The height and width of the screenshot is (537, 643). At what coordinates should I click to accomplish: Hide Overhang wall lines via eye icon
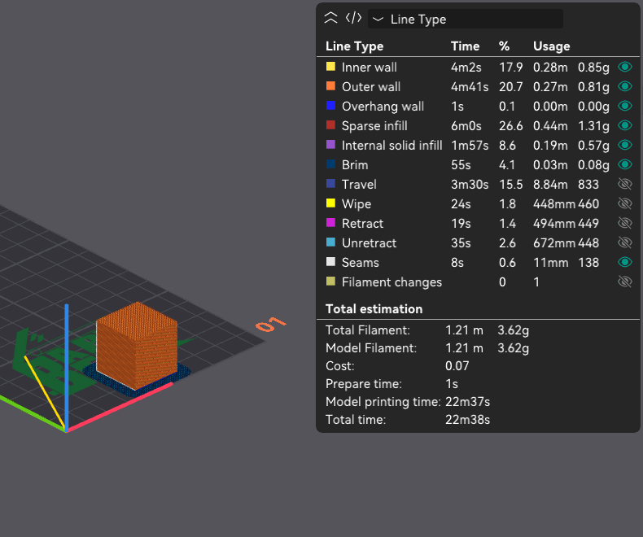pyautogui.click(x=625, y=106)
